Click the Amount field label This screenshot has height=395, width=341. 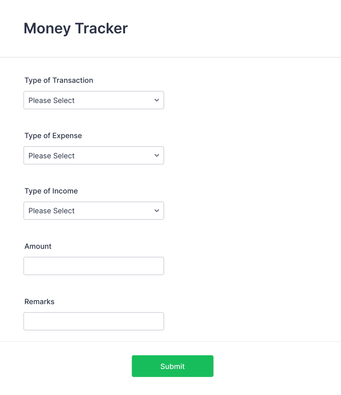[38, 246]
